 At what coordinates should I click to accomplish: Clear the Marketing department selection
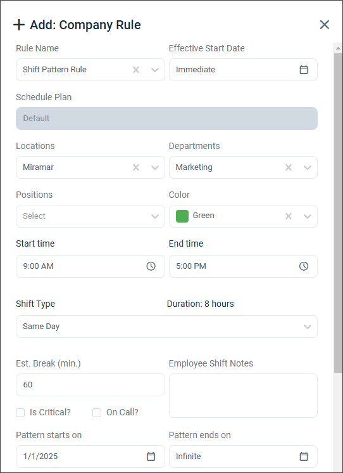pyautogui.click(x=289, y=167)
